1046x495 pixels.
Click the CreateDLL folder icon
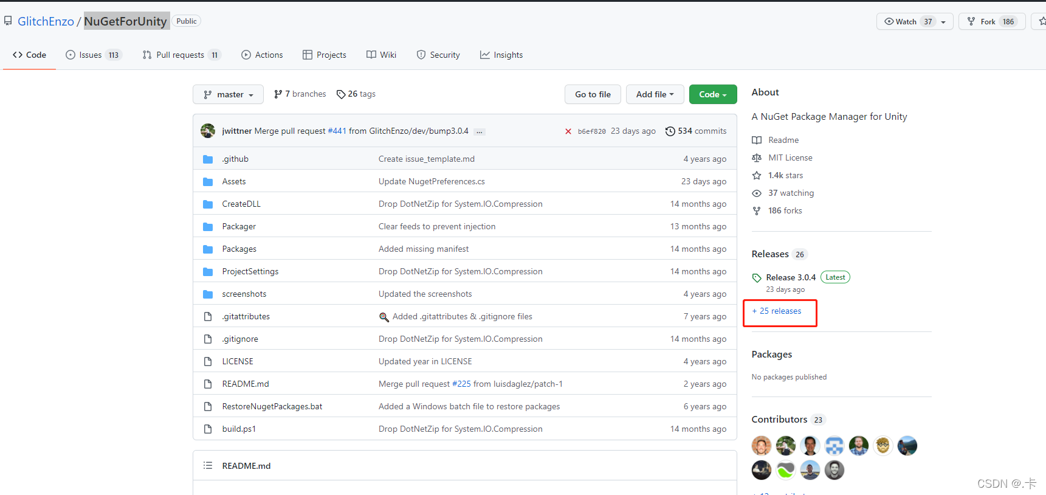pyautogui.click(x=208, y=204)
